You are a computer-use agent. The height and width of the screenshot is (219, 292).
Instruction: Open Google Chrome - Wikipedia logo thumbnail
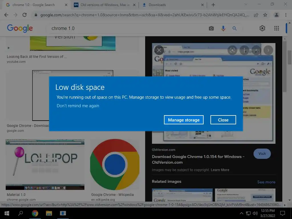coord(115,165)
